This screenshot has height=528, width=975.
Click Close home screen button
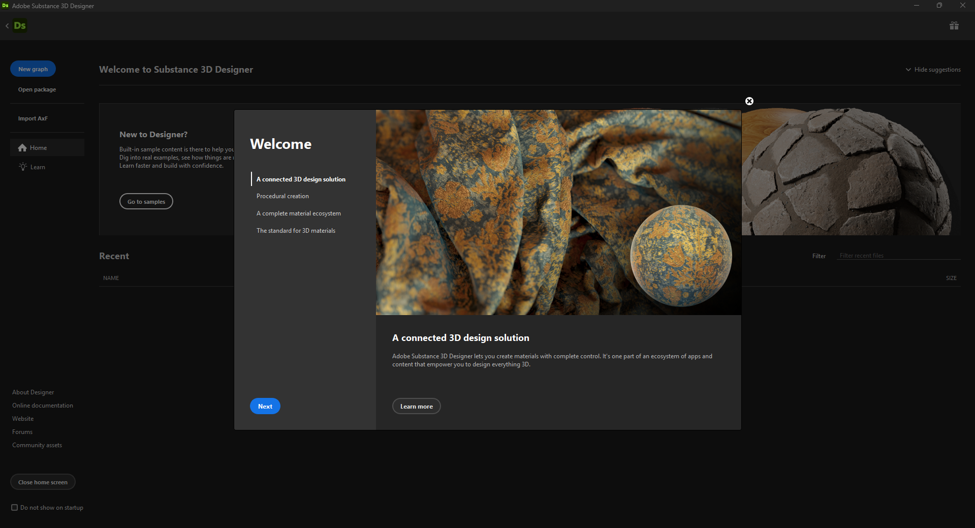43,482
